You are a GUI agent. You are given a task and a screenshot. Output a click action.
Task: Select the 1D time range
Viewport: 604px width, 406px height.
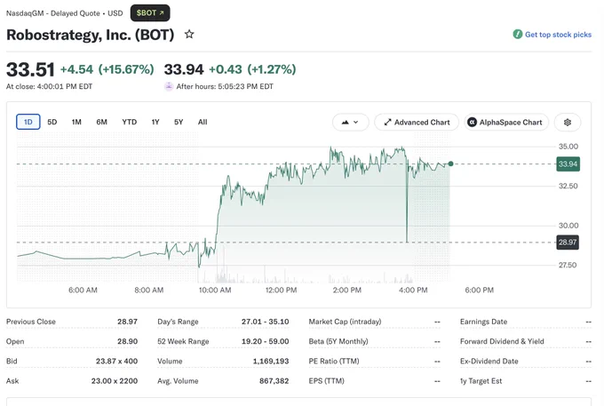pos(28,122)
